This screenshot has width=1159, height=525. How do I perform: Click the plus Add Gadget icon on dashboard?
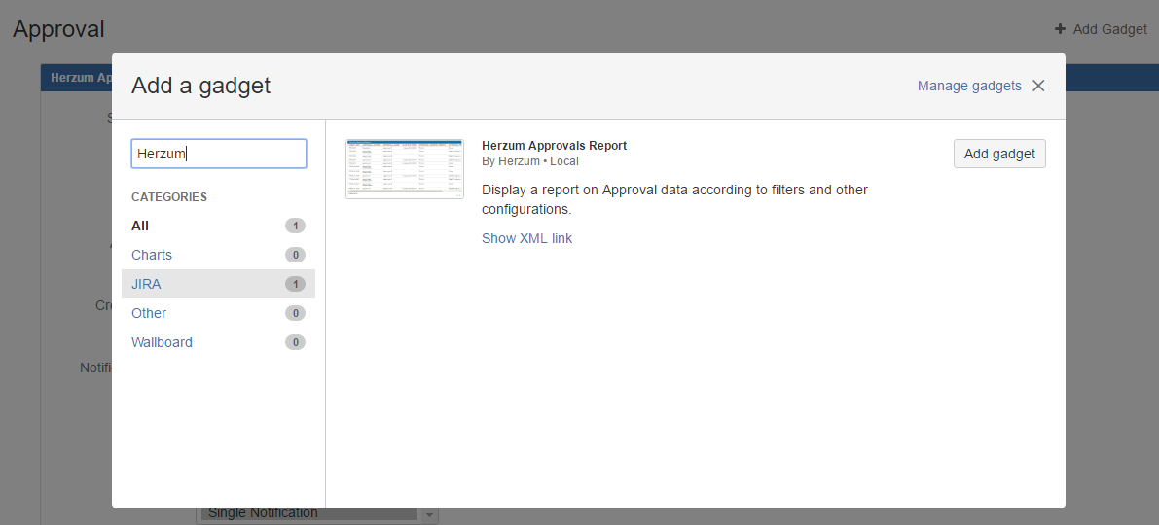(x=1060, y=29)
